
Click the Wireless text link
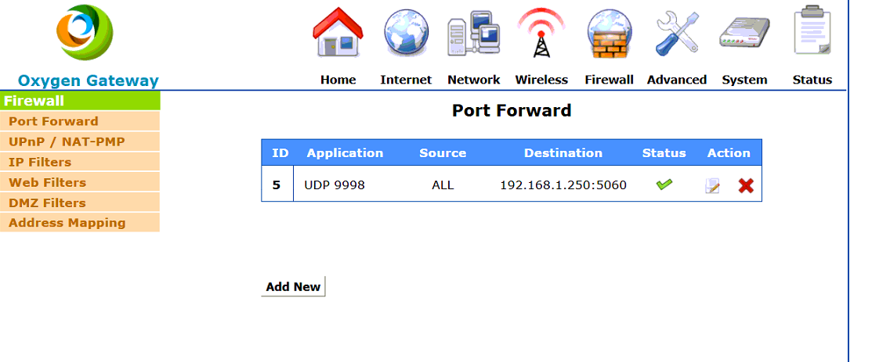541,80
